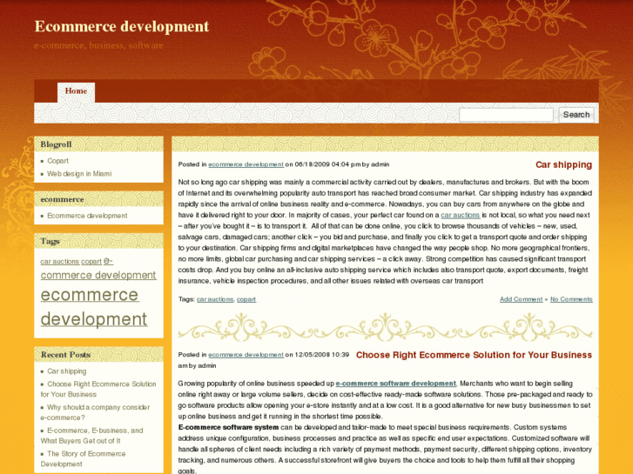Open the Home tab
Screen dimensions: 633x474
click(76, 91)
